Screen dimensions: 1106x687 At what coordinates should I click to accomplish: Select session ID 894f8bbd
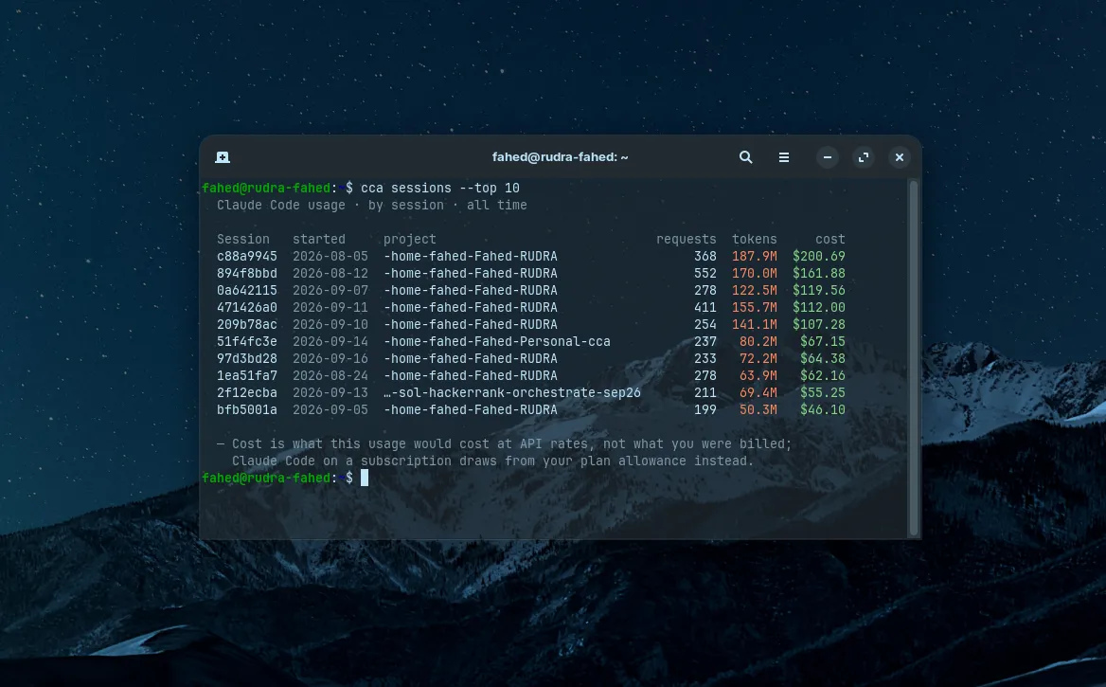[x=247, y=273]
